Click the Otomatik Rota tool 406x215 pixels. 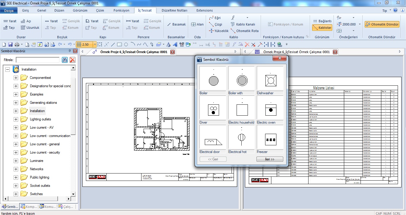coord(244,31)
